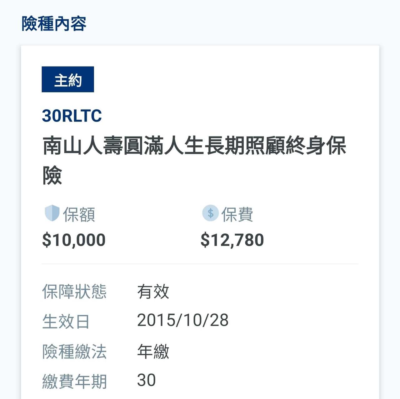Tap the 保障狀態 label
The height and width of the screenshot is (399, 400).
point(74,292)
